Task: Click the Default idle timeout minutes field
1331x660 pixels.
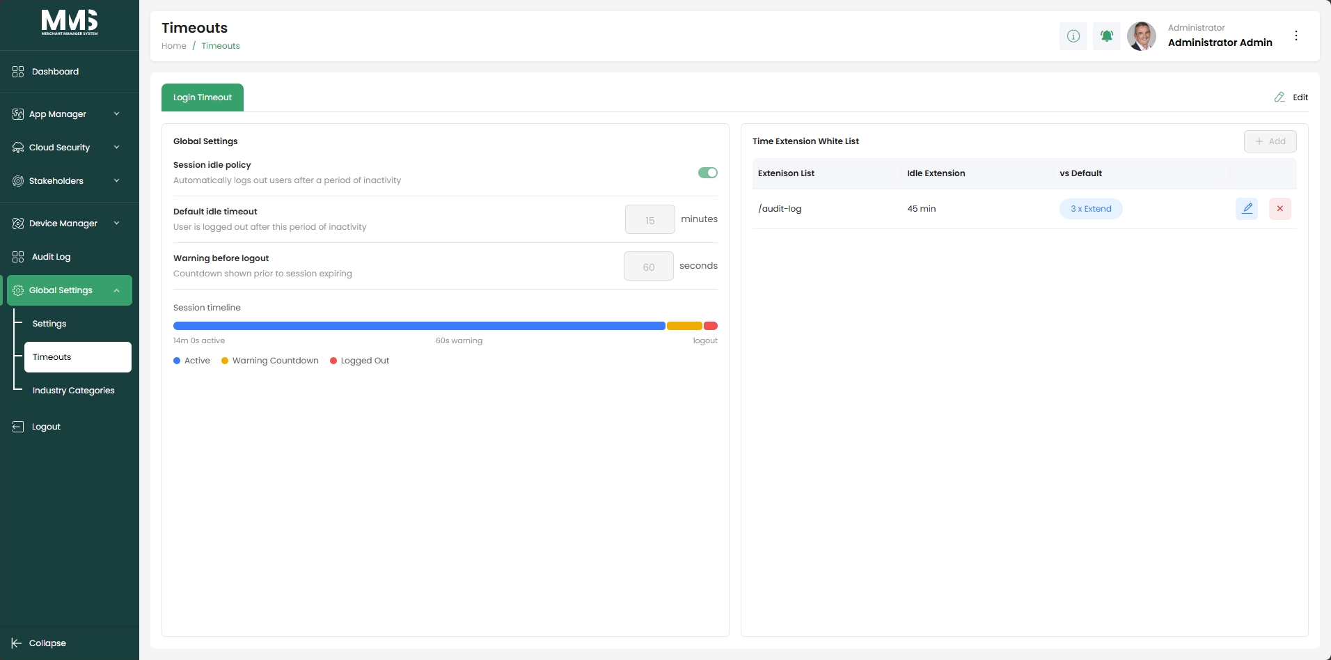Action: click(650, 219)
